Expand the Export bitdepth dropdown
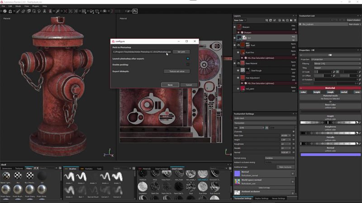Viewport: 362px width, 203px height. point(177,71)
